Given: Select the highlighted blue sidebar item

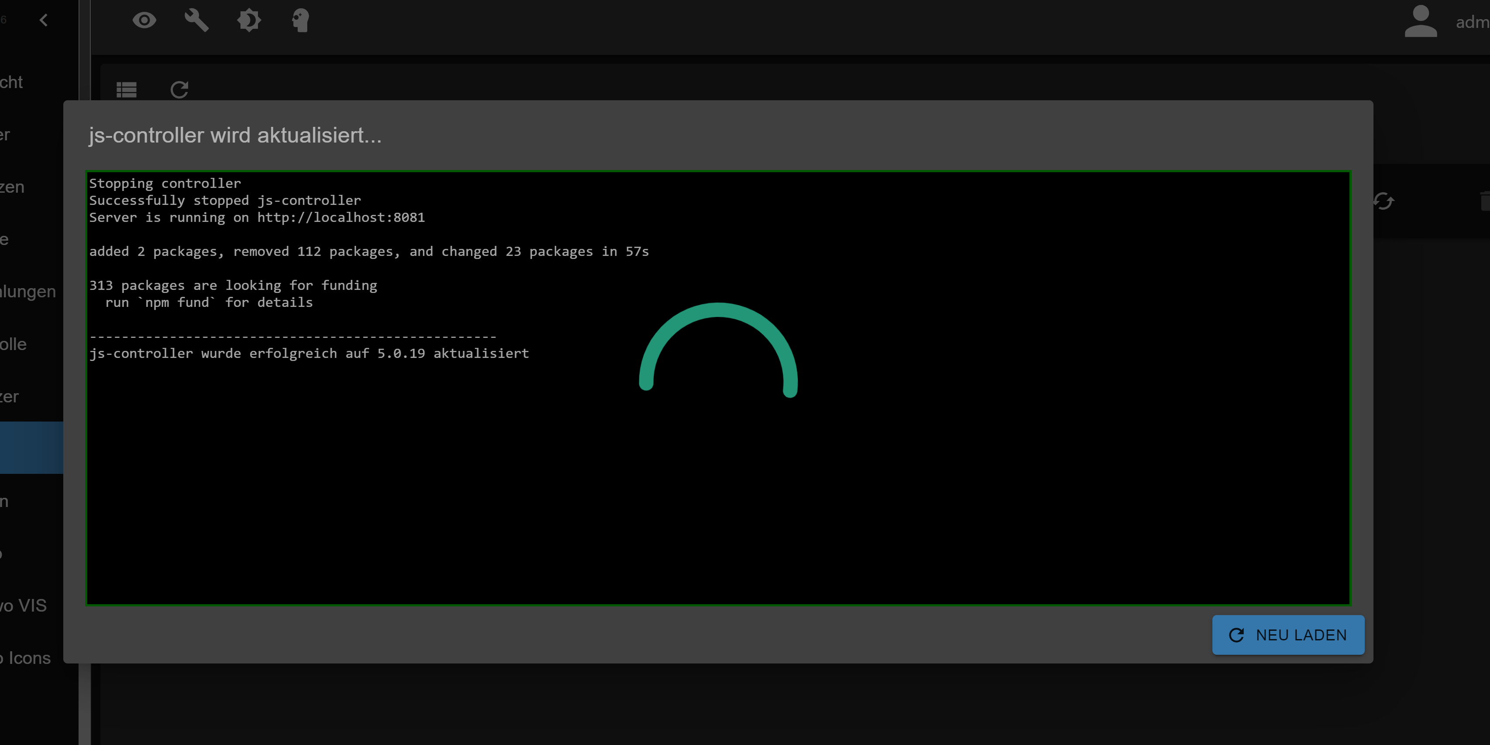Looking at the screenshot, I should (x=31, y=448).
